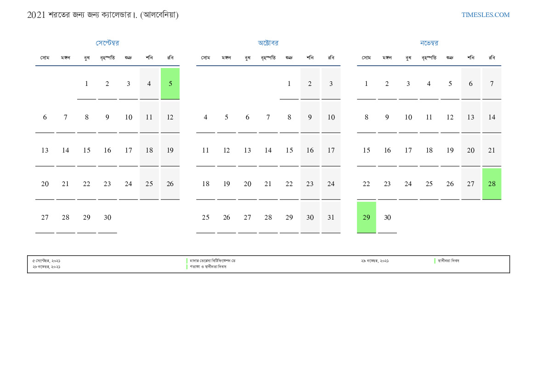Select November 21 in the calendar

point(492,150)
